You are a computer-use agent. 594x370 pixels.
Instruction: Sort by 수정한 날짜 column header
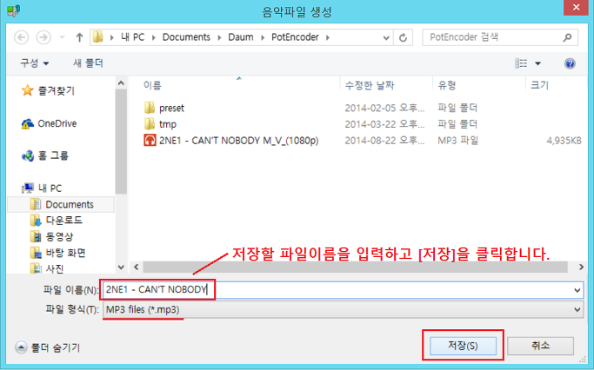click(370, 85)
